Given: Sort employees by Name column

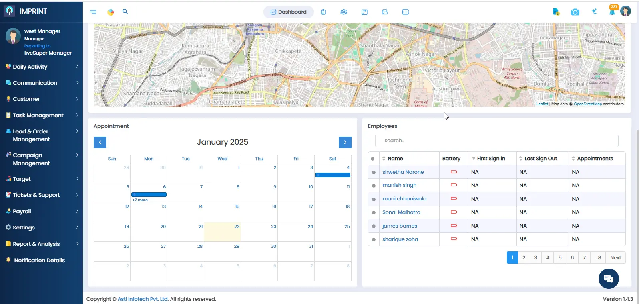Looking at the screenshot, I should [x=395, y=159].
